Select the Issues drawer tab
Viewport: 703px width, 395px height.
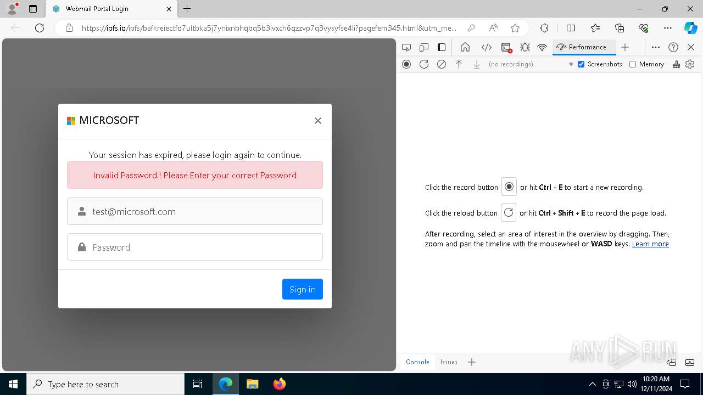[449, 362]
